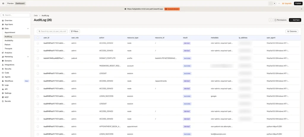Viewport: 304px width, 137px height.
Task: Go to Data in the breadcrumb
Action: pos(36,15)
